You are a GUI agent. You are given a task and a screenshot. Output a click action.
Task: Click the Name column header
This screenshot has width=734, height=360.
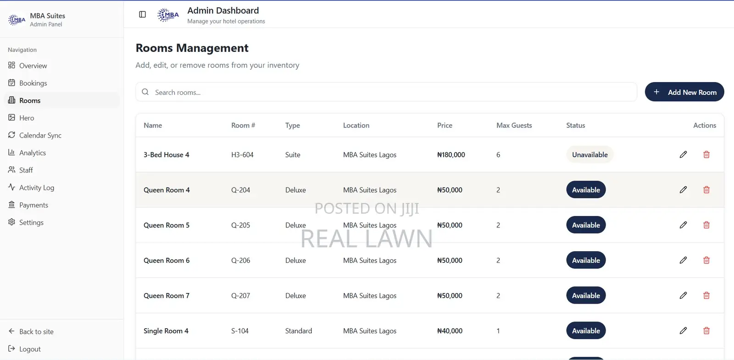(x=153, y=125)
